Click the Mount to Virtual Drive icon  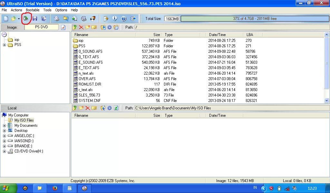[x=84, y=19]
